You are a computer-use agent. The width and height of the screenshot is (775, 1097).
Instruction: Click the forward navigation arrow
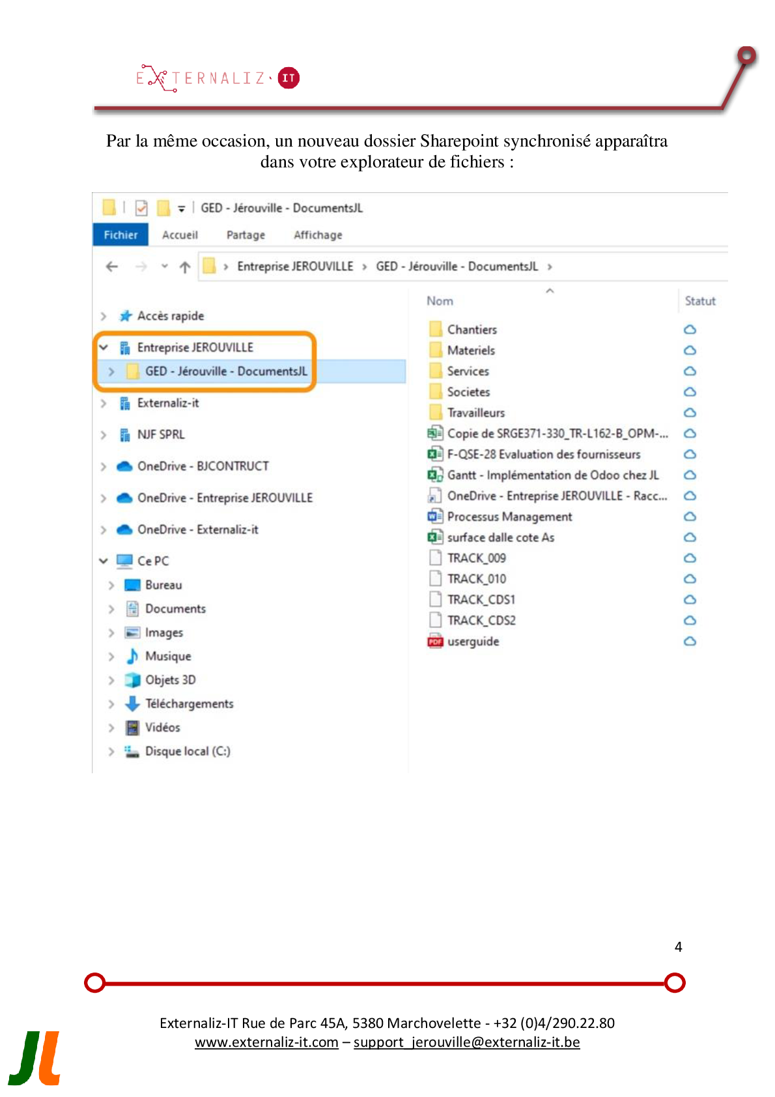141,266
